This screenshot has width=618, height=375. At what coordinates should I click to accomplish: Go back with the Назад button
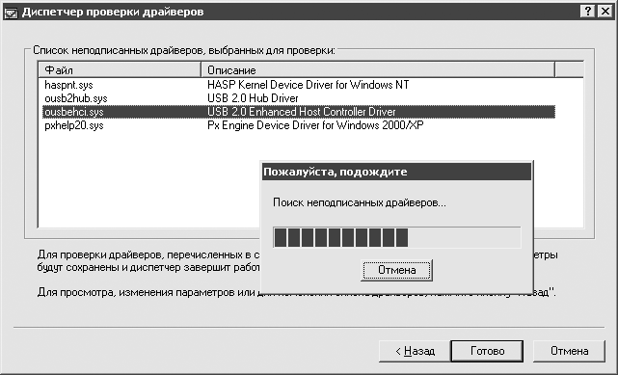(415, 351)
